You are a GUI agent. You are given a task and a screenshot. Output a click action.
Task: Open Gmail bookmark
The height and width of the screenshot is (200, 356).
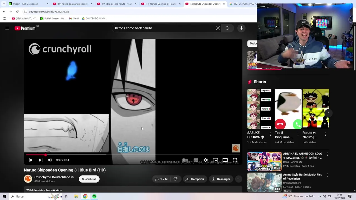tap(74, 19)
